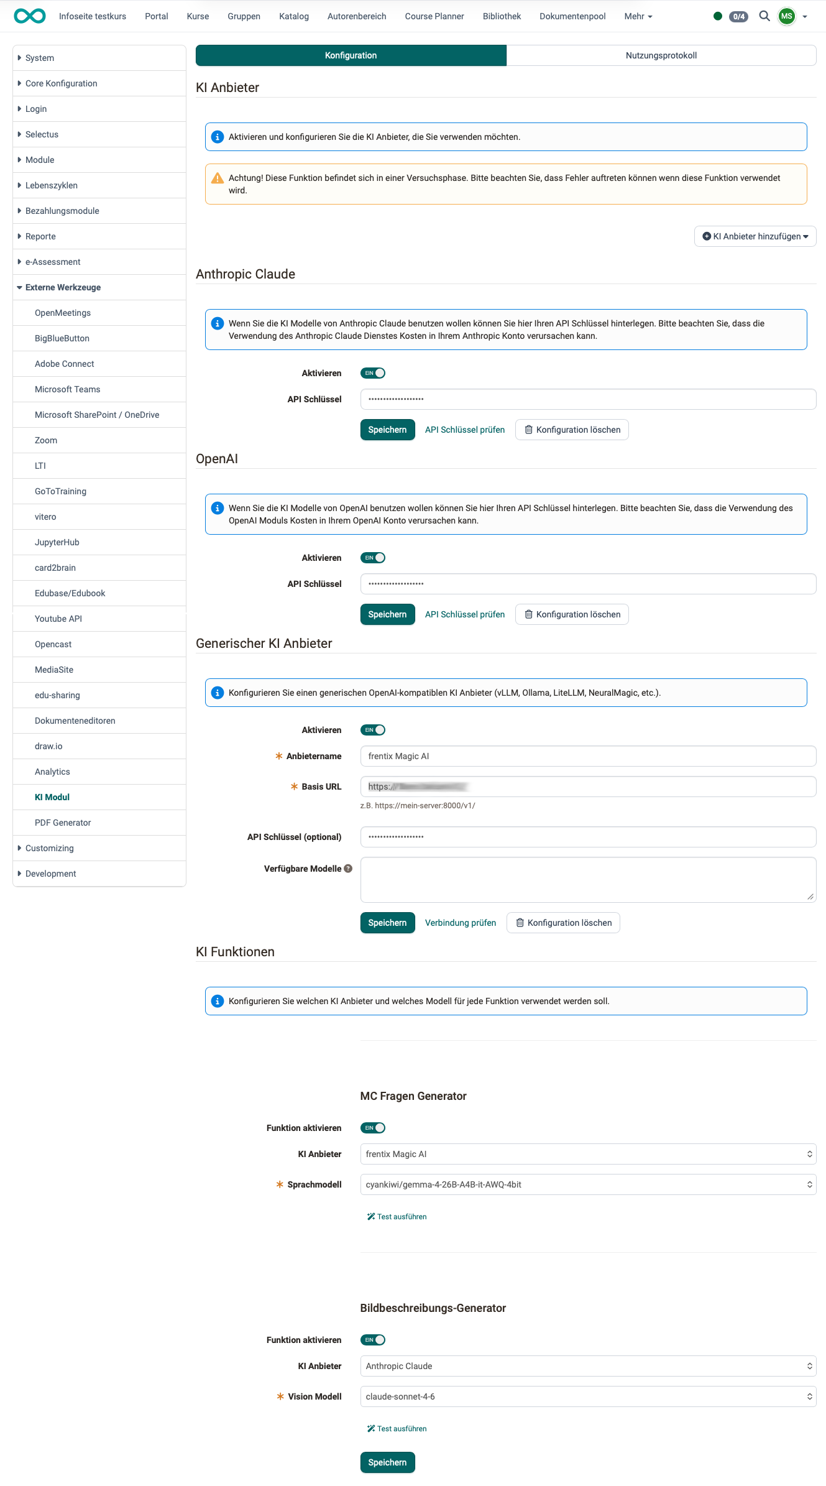
Task: Select the Konfiguration tab
Action: (x=351, y=55)
